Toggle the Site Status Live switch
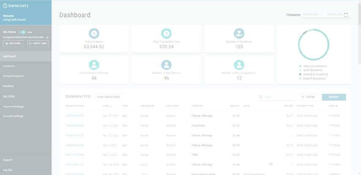 (22, 32)
